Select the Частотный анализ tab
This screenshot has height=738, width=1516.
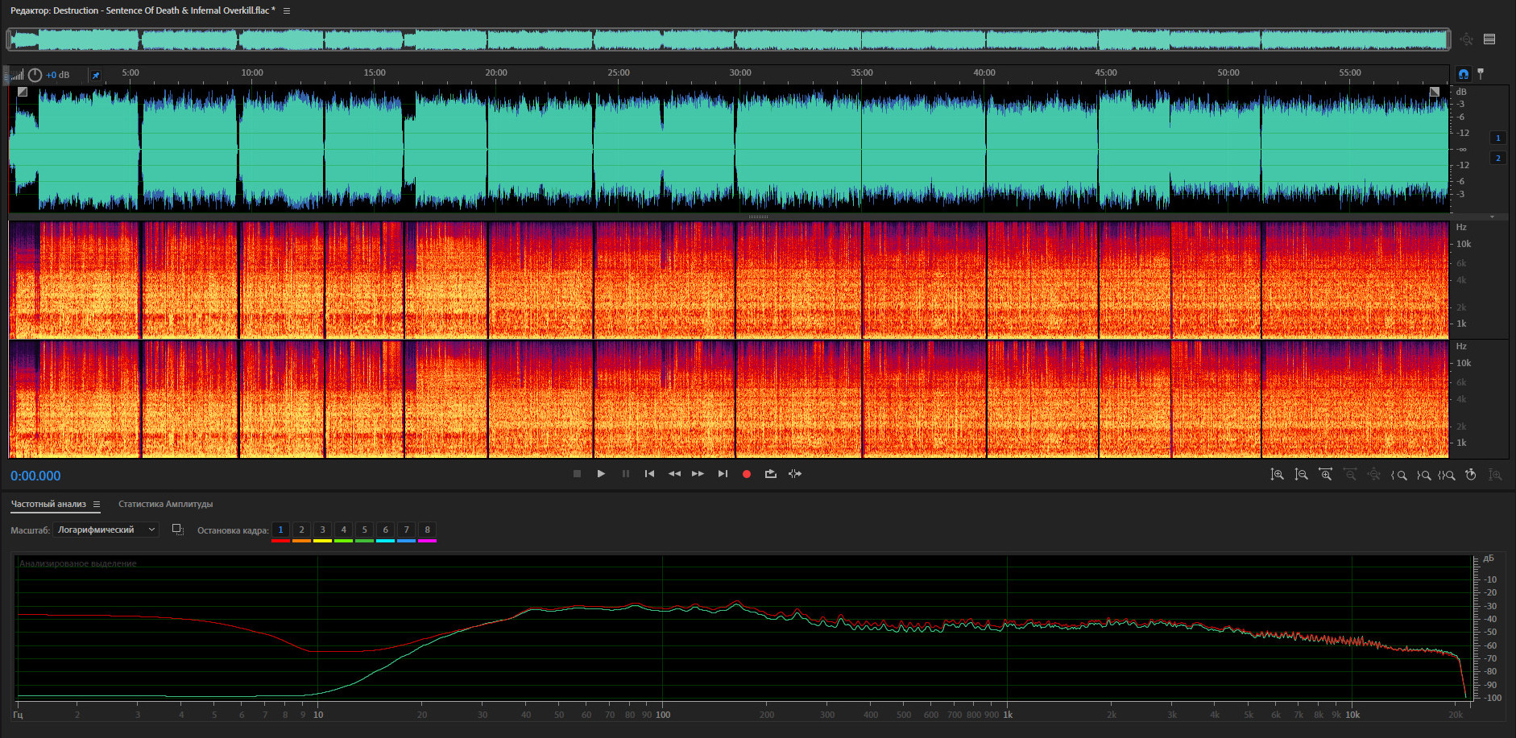(x=48, y=505)
